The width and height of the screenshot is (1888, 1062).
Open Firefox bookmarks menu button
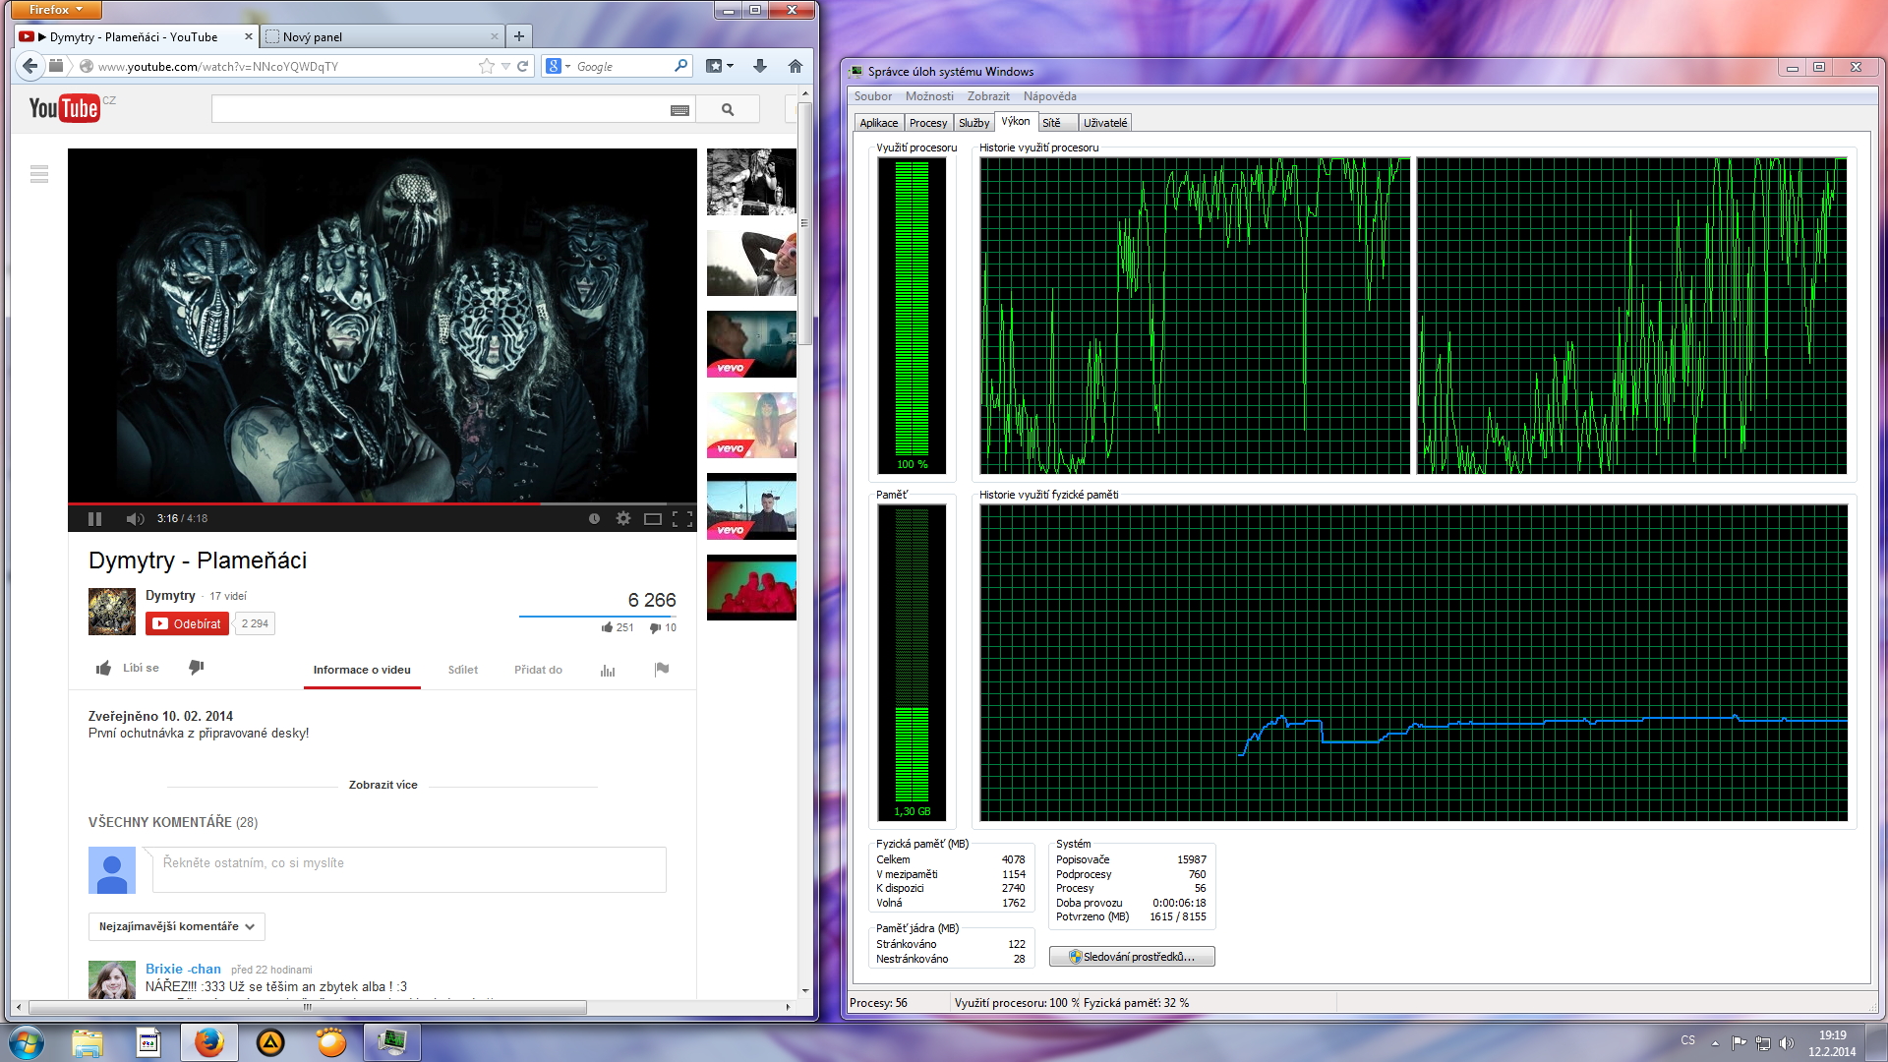pos(720,66)
